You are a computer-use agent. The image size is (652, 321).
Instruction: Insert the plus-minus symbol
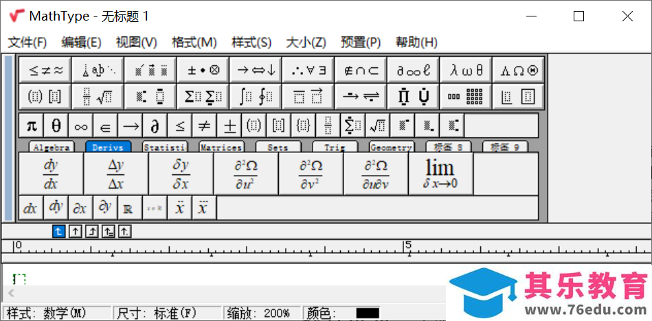(229, 126)
